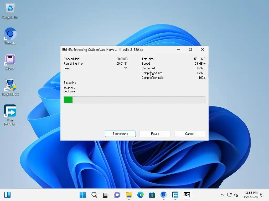Switch to Free Download Manager in taskbar
This screenshot has width=269, height=201.
point(175,195)
